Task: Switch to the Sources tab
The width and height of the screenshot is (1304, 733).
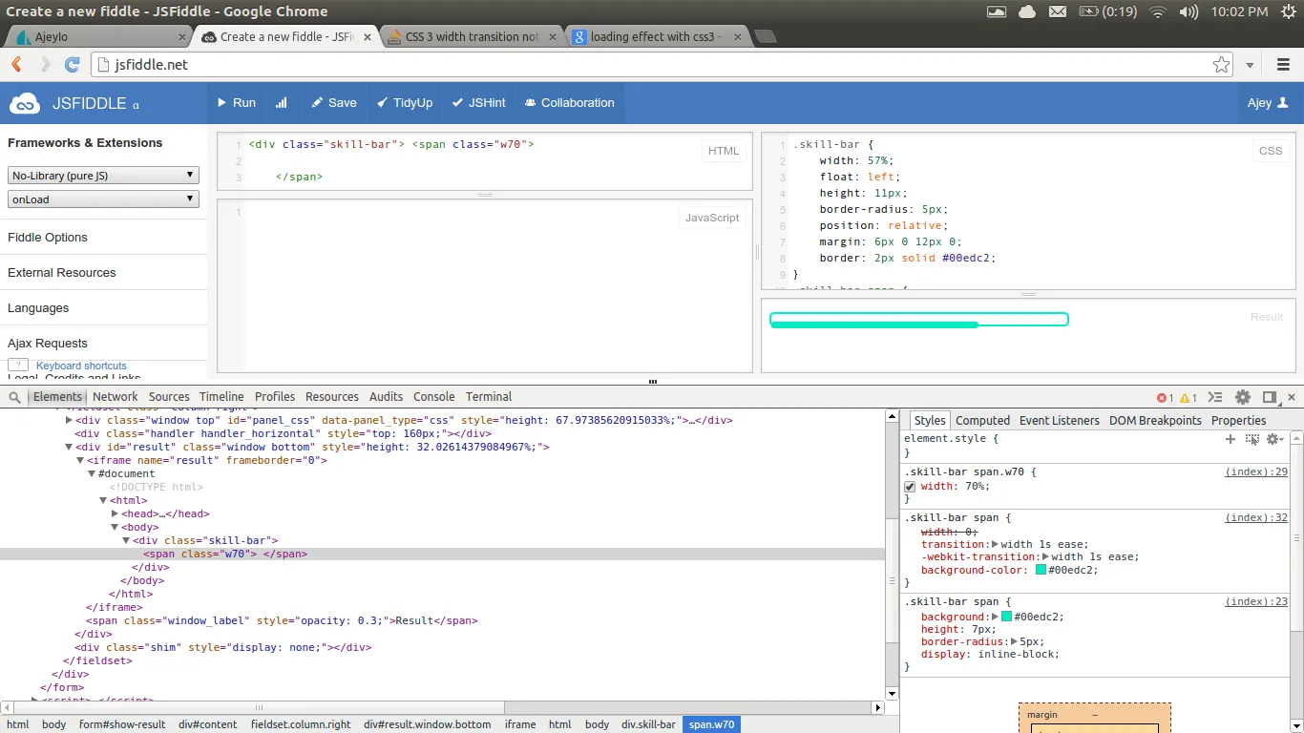Action: click(x=169, y=397)
